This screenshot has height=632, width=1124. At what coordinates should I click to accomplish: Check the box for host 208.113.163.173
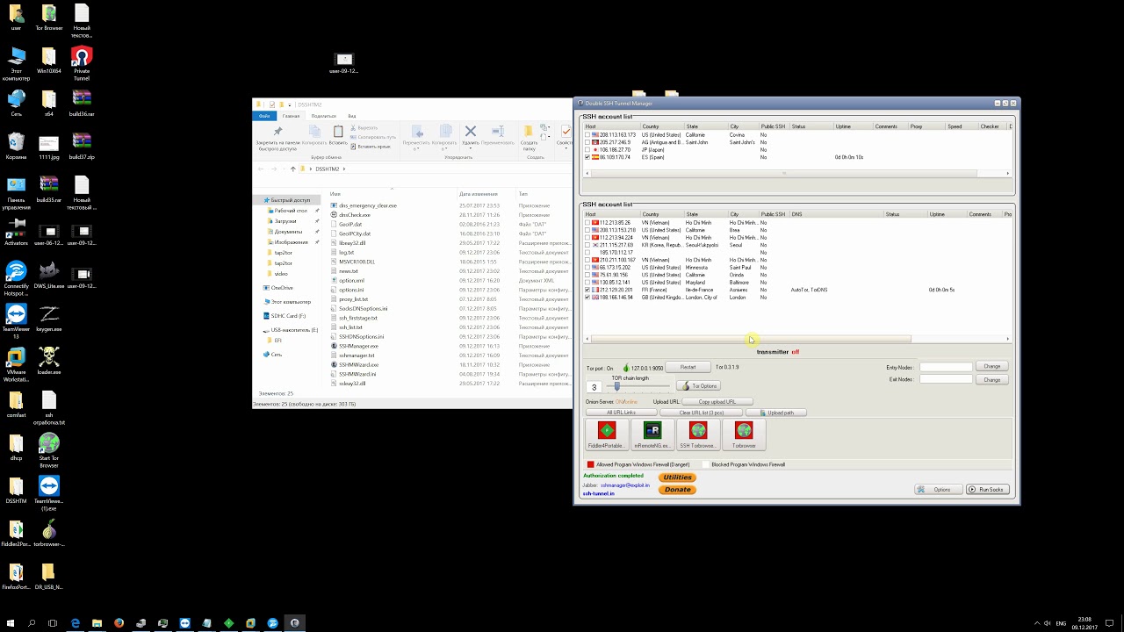pos(587,135)
